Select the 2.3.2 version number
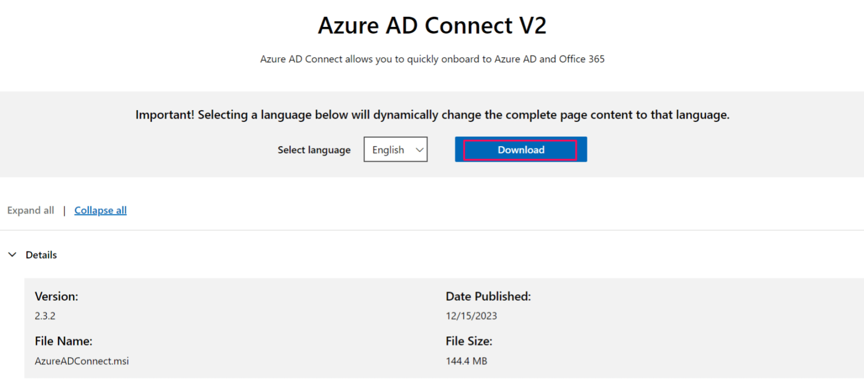Image resolution: width=864 pixels, height=384 pixels. coord(45,315)
